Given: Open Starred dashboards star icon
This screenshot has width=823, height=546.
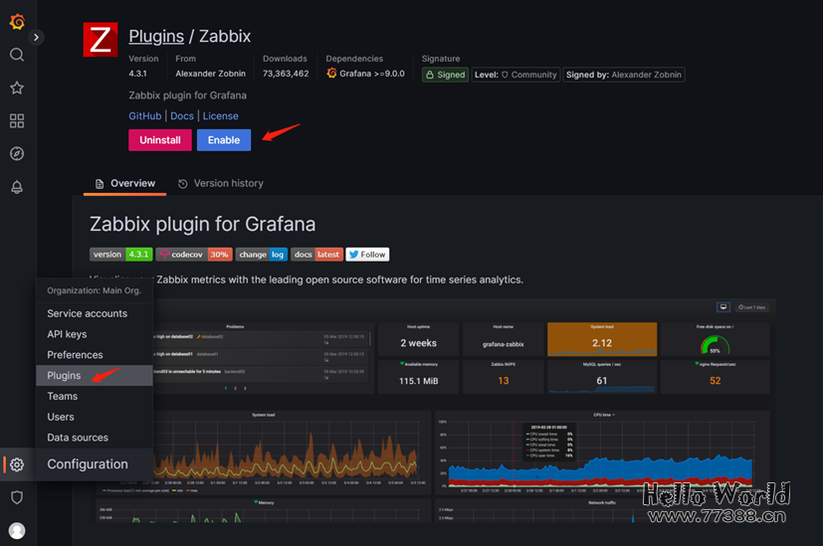Looking at the screenshot, I should (x=17, y=88).
